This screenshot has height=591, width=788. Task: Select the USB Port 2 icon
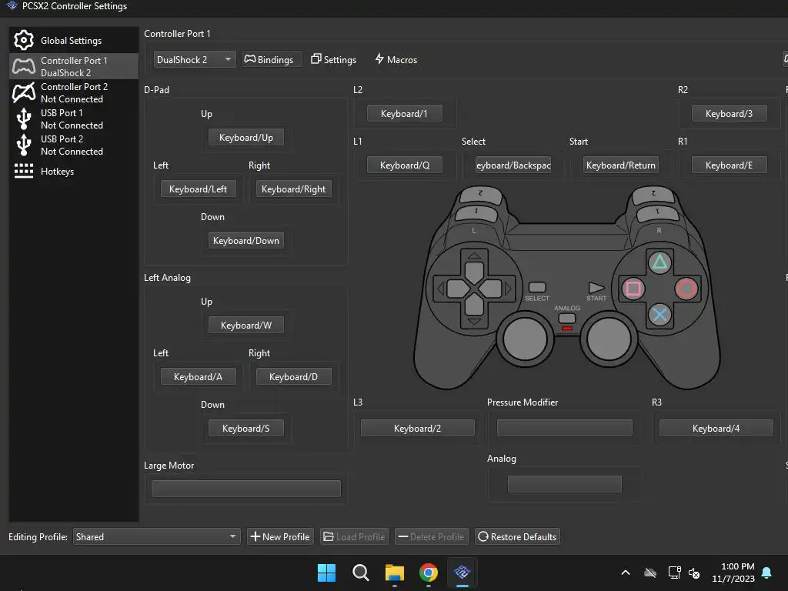(24, 145)
